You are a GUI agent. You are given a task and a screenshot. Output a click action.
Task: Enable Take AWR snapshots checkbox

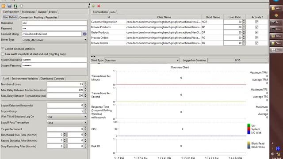3,54
